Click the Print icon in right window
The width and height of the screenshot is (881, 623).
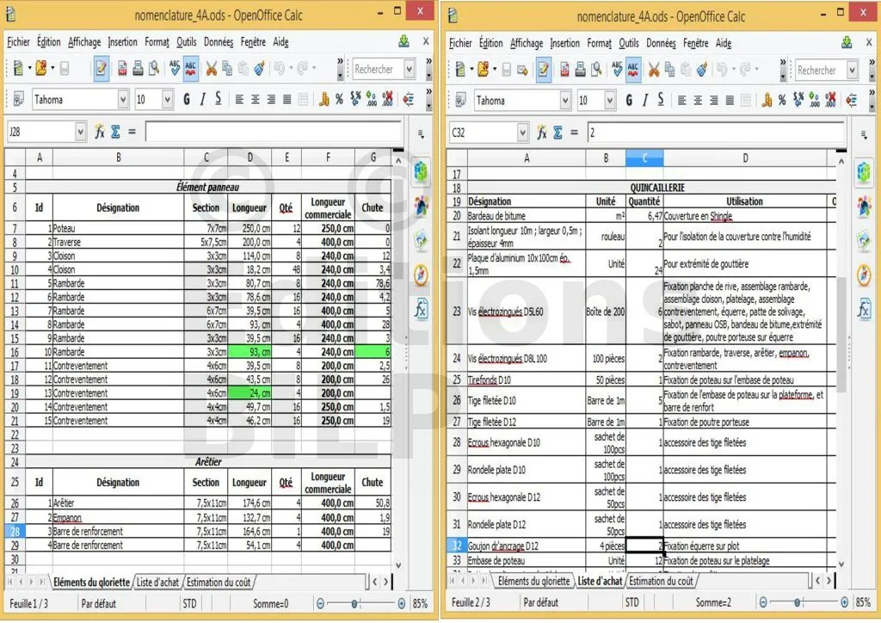pyautogui.click(x=581, y=70)
